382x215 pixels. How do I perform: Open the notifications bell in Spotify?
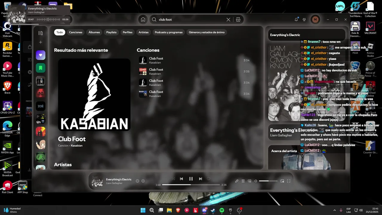coord(296,19)
